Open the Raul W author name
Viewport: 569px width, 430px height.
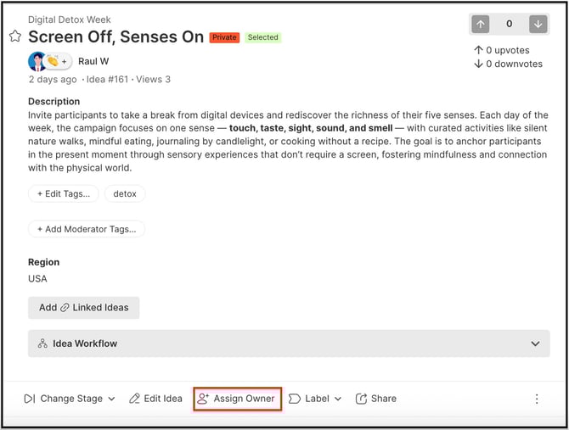click(x=93, y=61)
